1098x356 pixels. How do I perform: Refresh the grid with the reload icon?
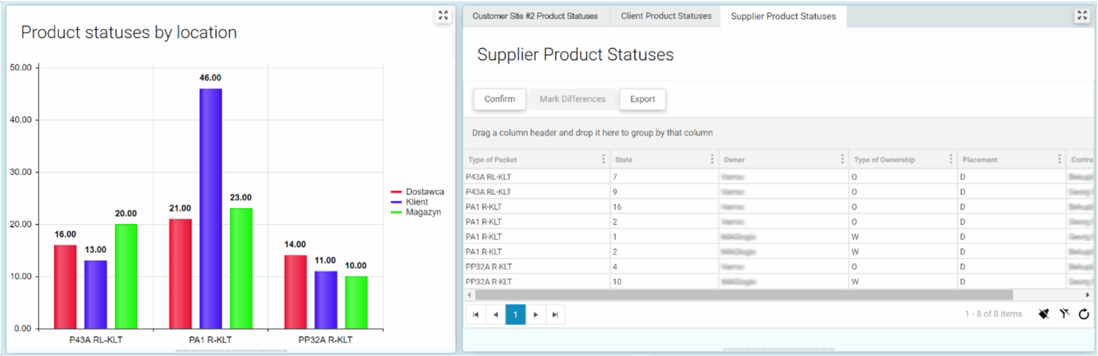coord(1083,315)
